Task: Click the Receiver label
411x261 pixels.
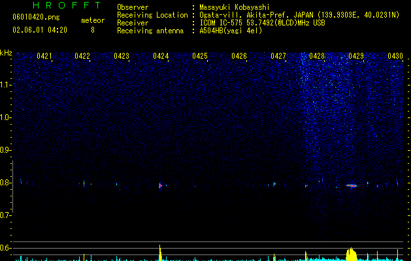Action: 133,23
